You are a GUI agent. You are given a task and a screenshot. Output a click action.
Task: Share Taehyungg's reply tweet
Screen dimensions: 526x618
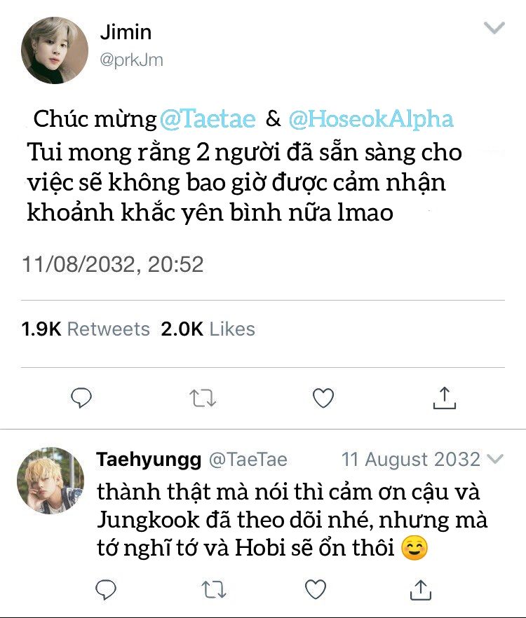point(419,589)
